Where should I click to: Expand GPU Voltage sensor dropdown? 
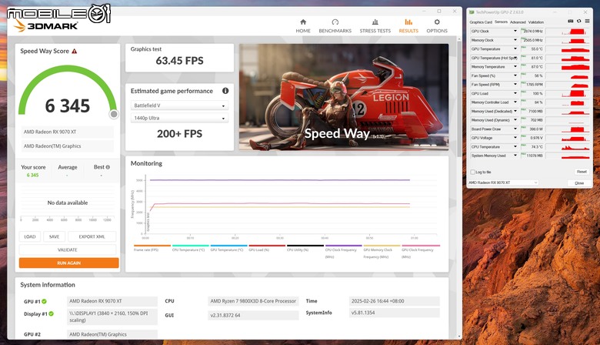tap(515, 138)
